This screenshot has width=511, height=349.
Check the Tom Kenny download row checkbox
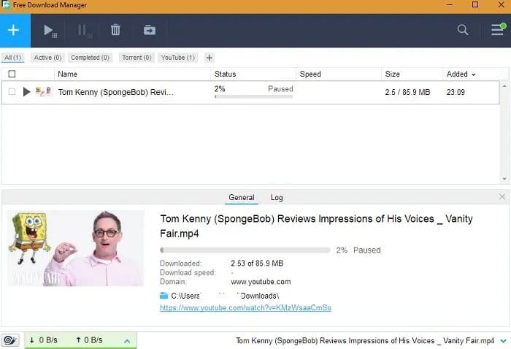pyautogui.click(x=12, y=92)
